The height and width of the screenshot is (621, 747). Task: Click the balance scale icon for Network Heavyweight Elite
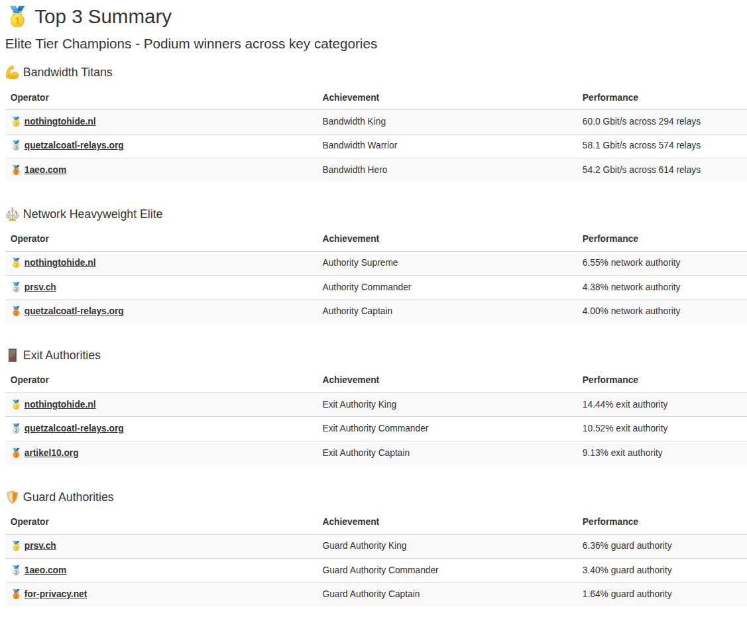(x=12, y=214)
